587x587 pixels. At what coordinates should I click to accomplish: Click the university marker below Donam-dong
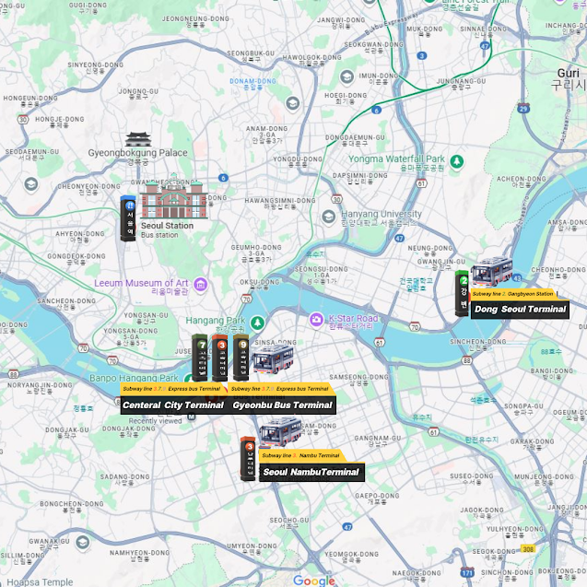click(x=293, y=103)
